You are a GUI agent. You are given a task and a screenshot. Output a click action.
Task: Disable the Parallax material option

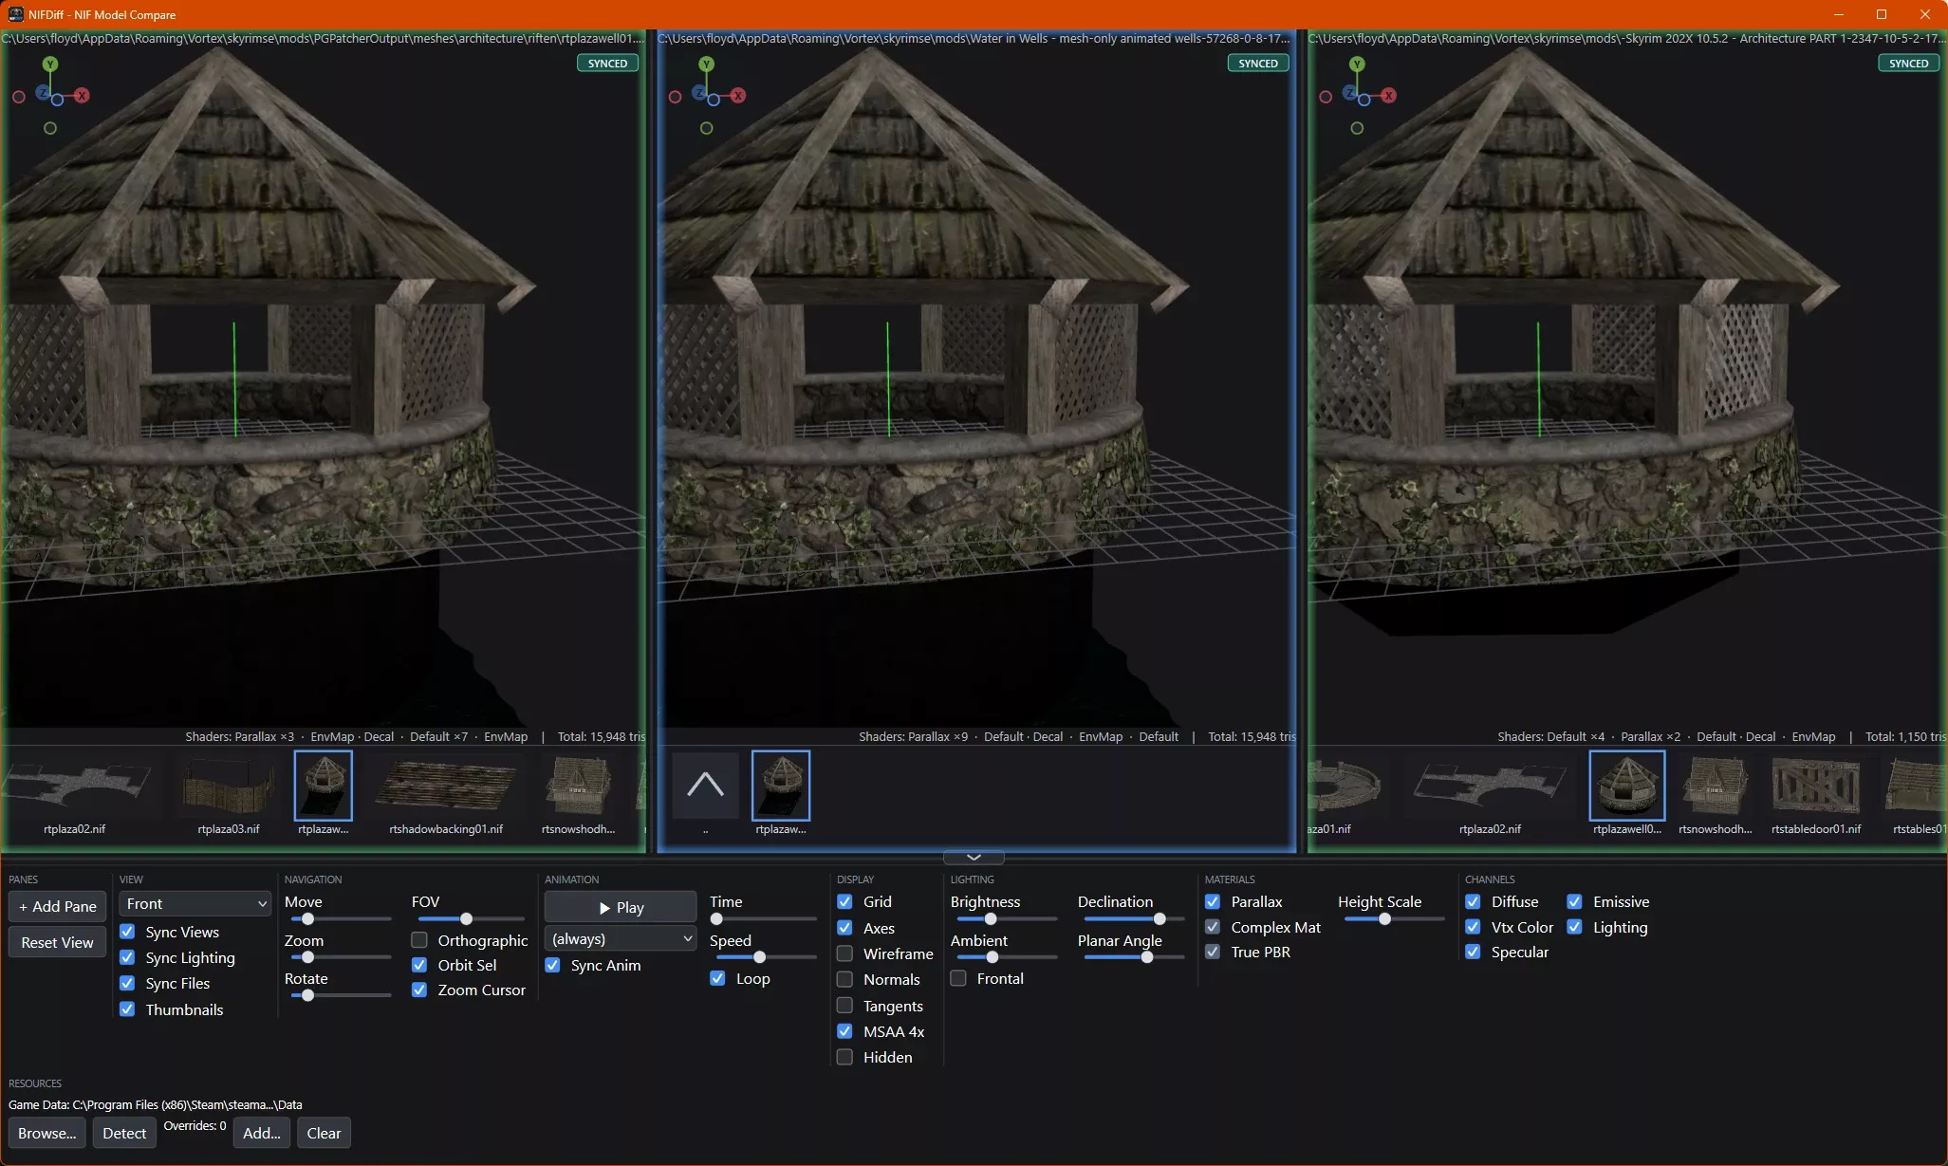click(x=1213, y=901)
